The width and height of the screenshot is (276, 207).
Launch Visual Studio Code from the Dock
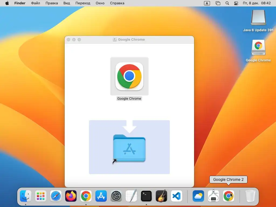(177, 196)
